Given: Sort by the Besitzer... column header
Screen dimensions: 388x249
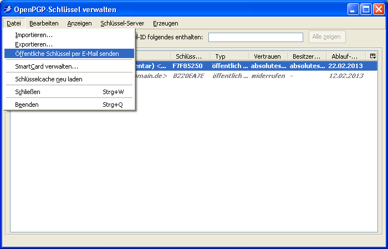Looking at the screenshot, I should tap(308, 56).
